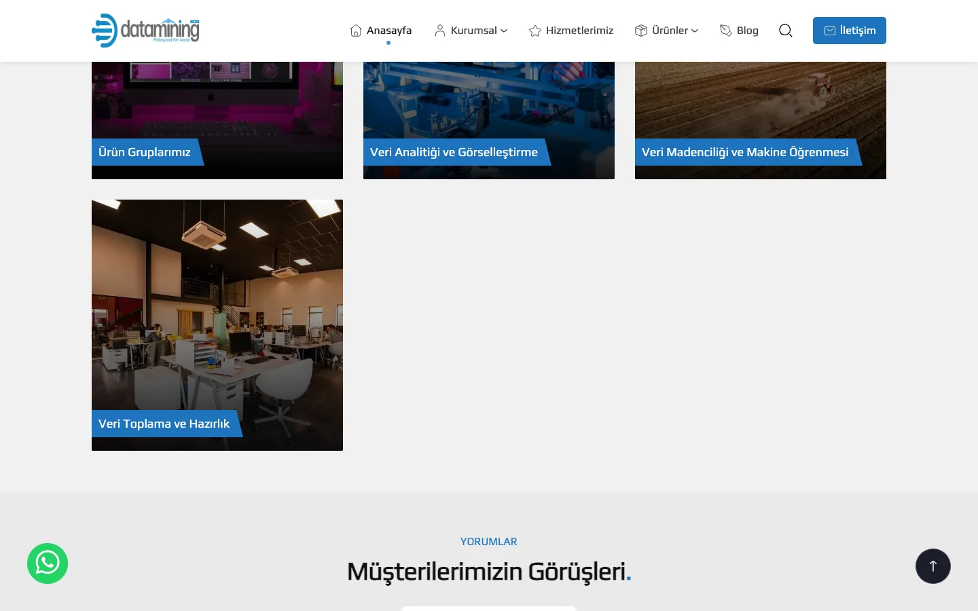Open the search magnifier icon
Viewport: 978px width, 611px height.
(x=786, y=31)
